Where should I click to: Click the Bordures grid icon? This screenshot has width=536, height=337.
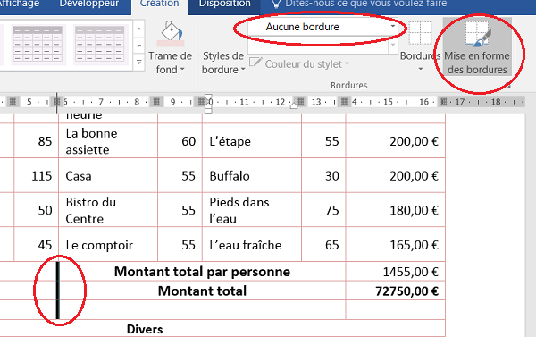pos(420,33)
